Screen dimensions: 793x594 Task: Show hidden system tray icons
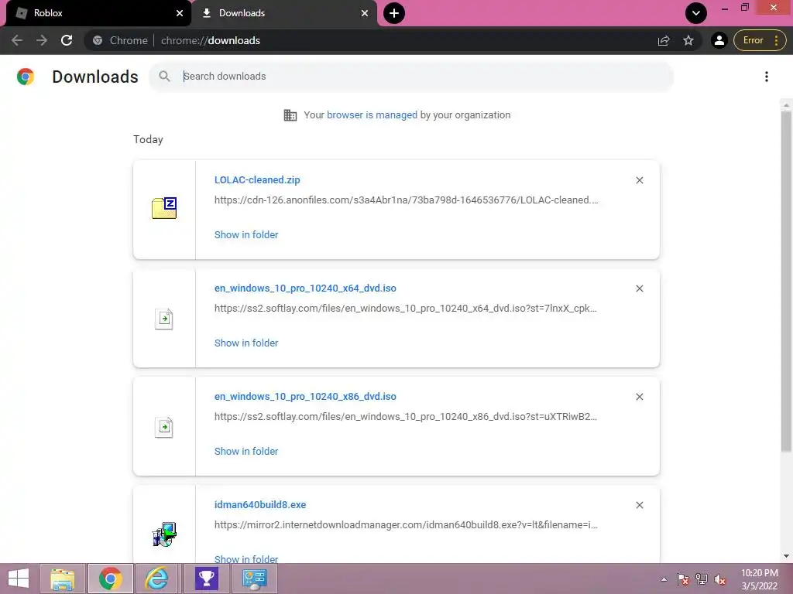[664, 580]
